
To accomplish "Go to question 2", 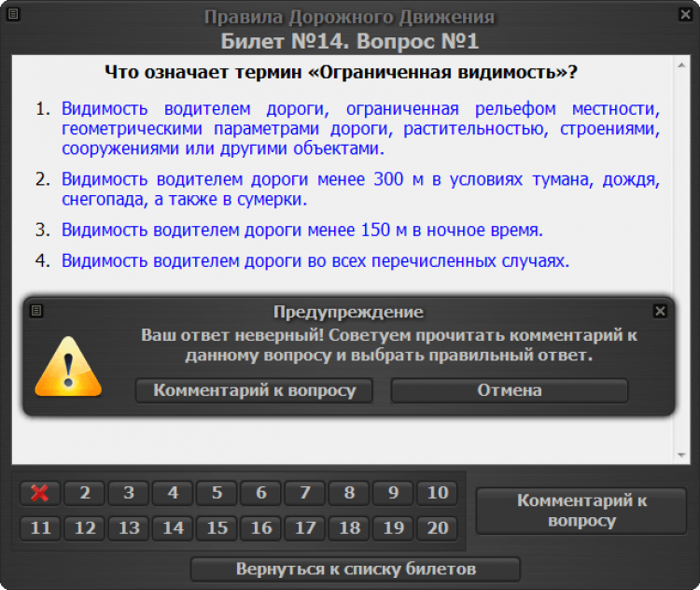I will point(84,493).
